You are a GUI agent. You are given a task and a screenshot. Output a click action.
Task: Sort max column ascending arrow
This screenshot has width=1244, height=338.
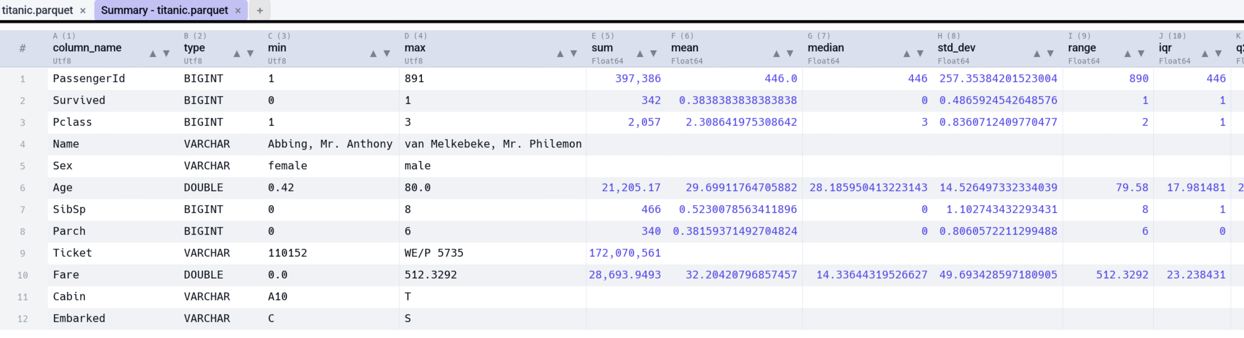coord(560,54)
